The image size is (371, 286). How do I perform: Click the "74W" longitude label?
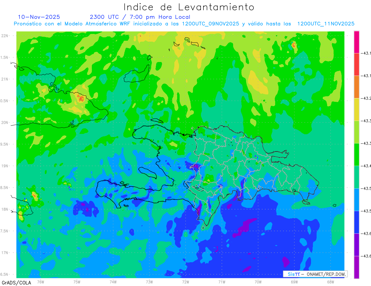pyautogui.click(x=113, y=281)
